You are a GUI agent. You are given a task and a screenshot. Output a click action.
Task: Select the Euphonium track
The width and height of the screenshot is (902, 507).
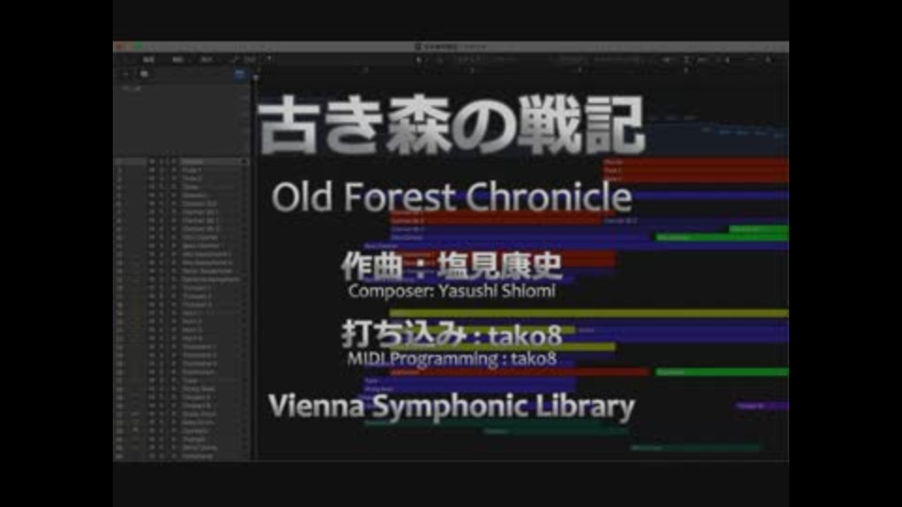tap(181, 372)
